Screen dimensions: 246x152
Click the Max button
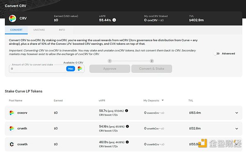click(71, 69)
